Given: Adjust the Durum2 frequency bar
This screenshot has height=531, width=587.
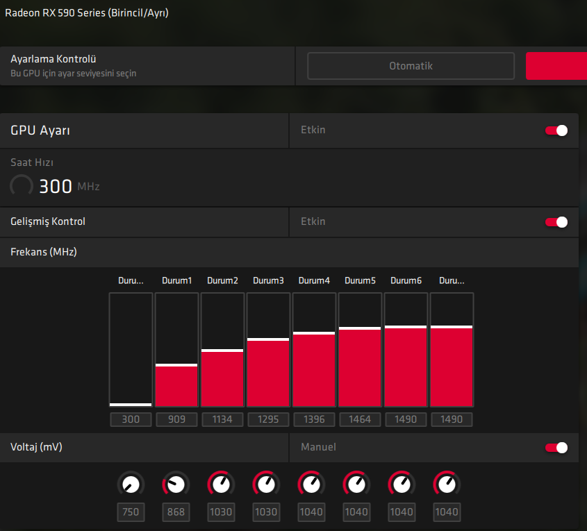Looking at the screenshot, I should click(222, 350).
